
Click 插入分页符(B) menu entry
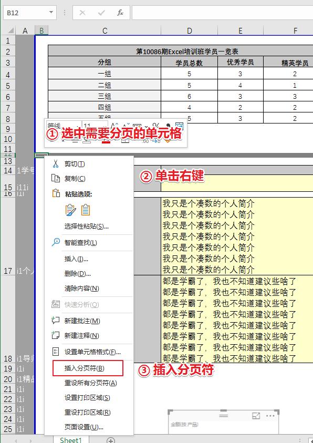tap(88, 368)
